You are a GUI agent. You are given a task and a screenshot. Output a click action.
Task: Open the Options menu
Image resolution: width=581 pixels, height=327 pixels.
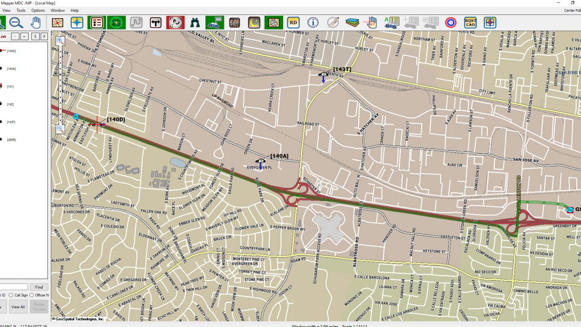(x=38, y=10)
